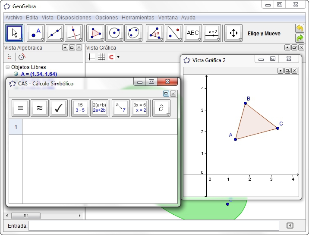Open derivative tool dropdown arrow in CAS
309x235 pixels.
click(x=168, y=115)
